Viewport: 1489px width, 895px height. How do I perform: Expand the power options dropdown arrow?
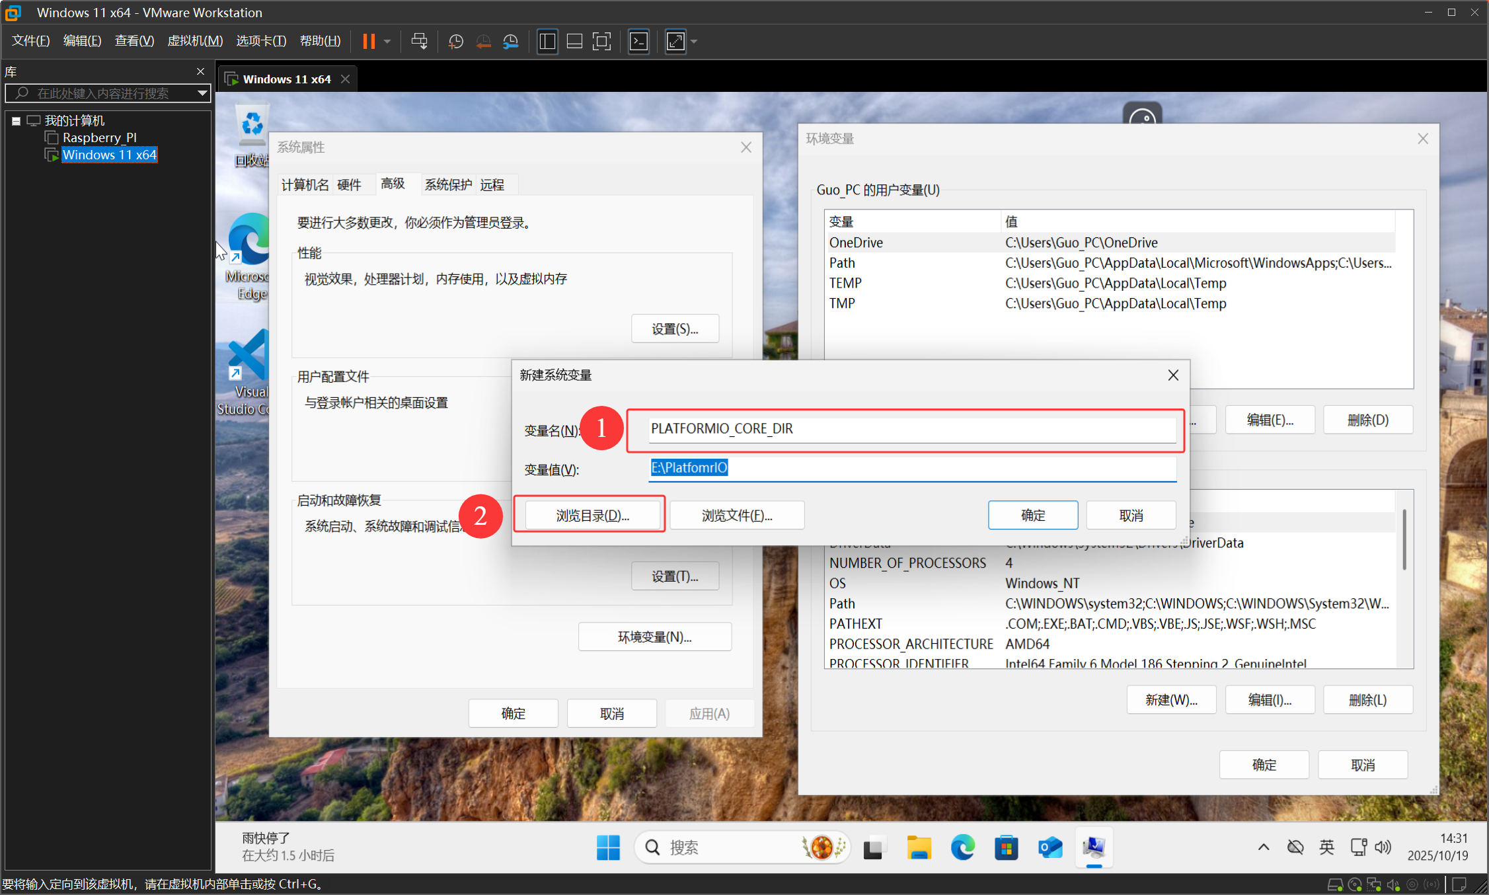(387, 42)
